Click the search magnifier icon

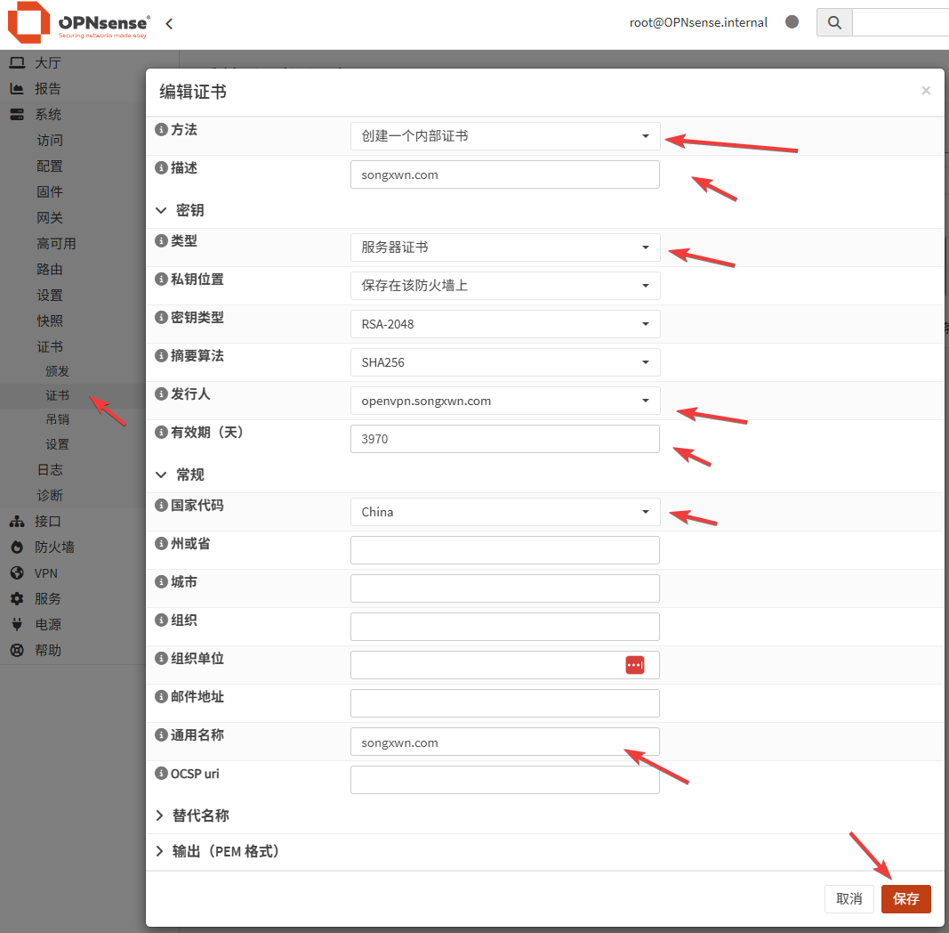(834, 23)
